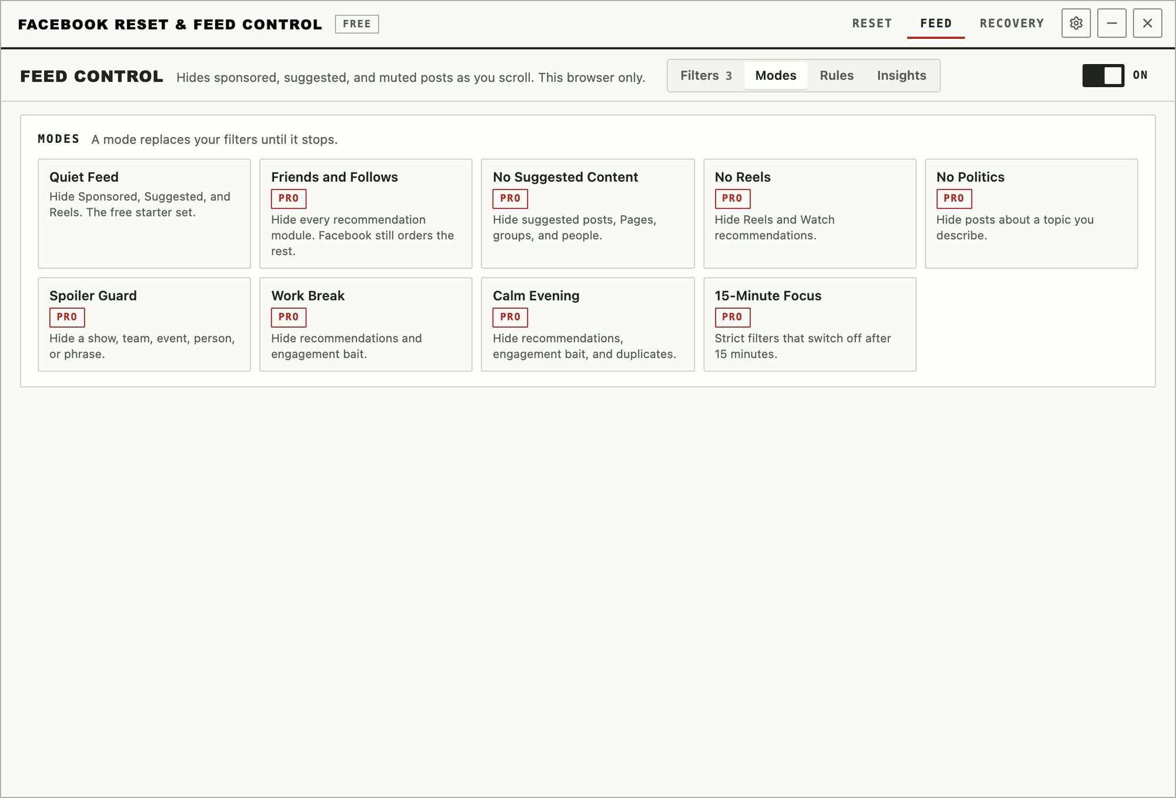1176x798 pixels.
Task: Click the PRO badge on Work Break
Action: coord(289,317)
